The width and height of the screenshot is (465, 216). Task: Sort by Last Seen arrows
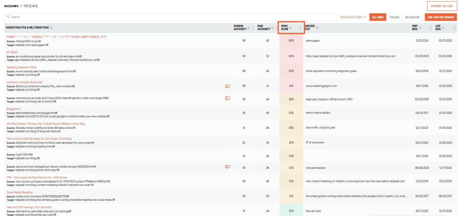454,28
